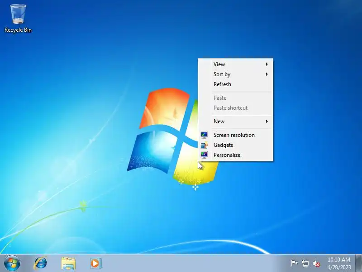The height and width of the screenshot is (272, 362).
Task: Click the grayed-out Paste shortcut entry
Action: click(x=235, y=108)
